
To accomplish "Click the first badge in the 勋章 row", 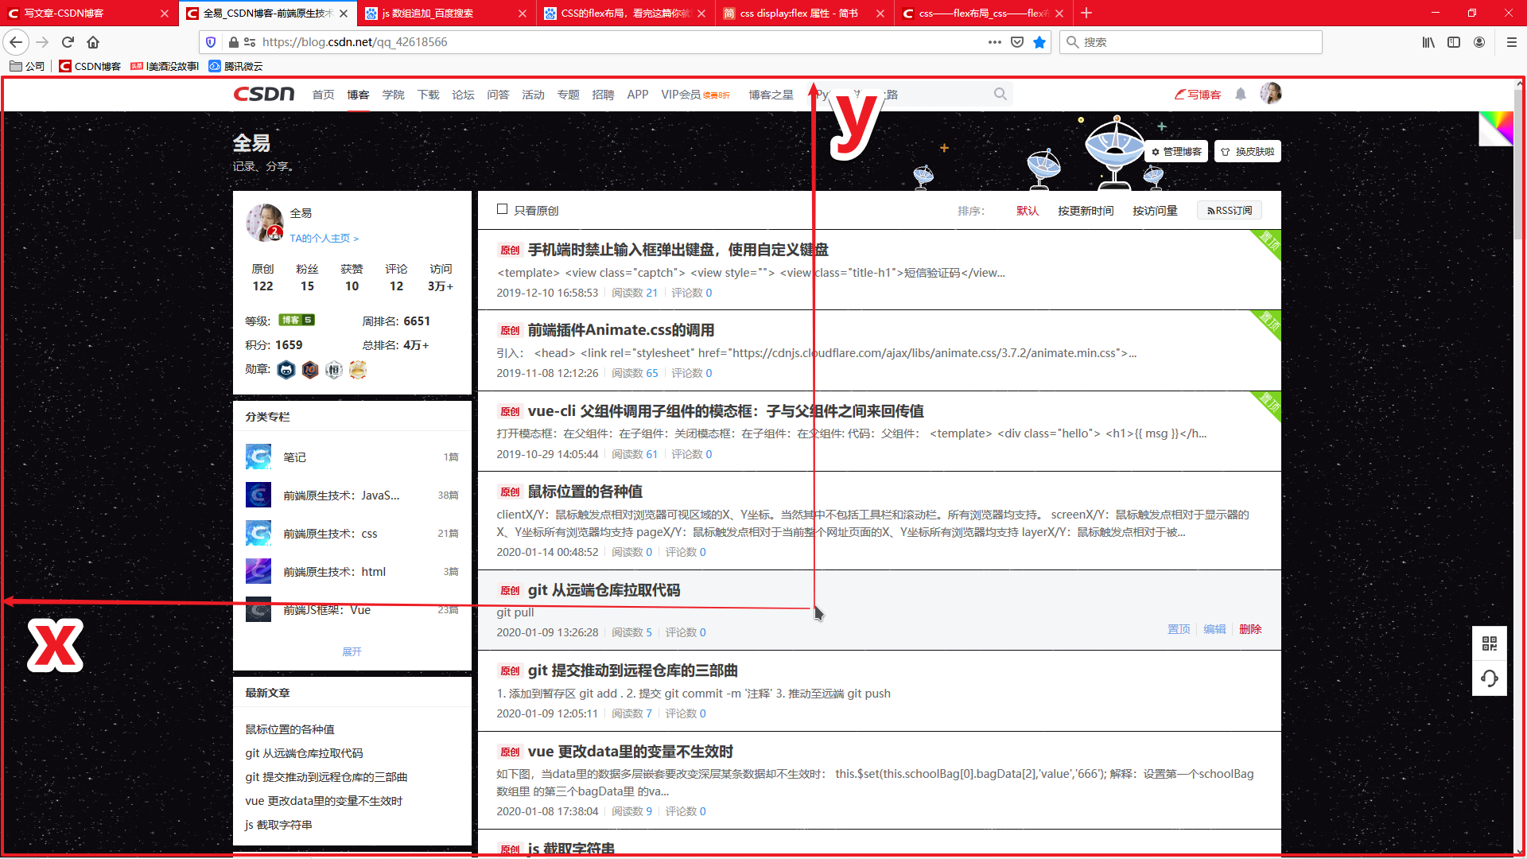I will pos(286,369).
